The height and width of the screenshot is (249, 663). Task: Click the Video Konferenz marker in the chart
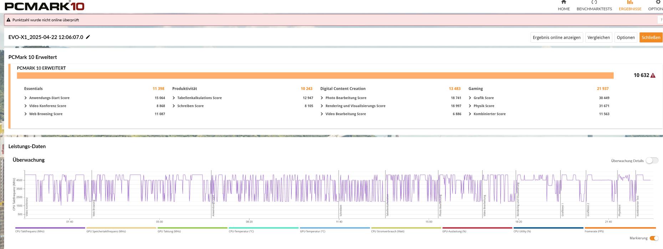[x=27, y=207]
